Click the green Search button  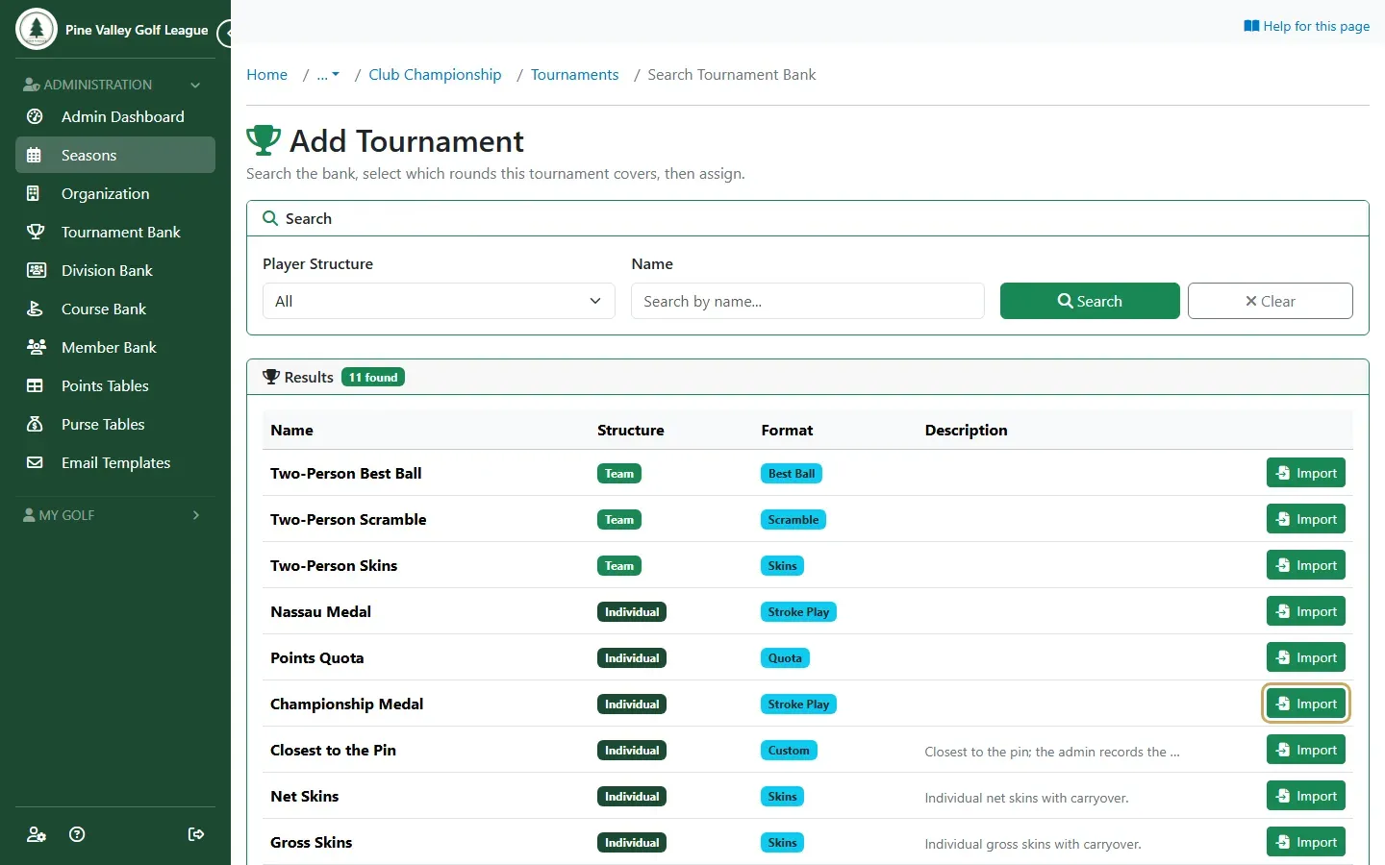pos(1090,301)
